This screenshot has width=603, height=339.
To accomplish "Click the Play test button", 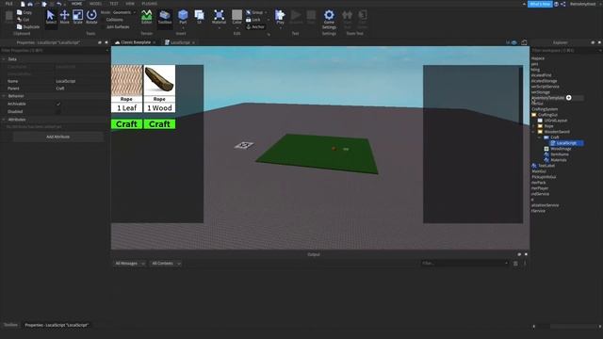I will pyautogui.click(x=280, y=17).
